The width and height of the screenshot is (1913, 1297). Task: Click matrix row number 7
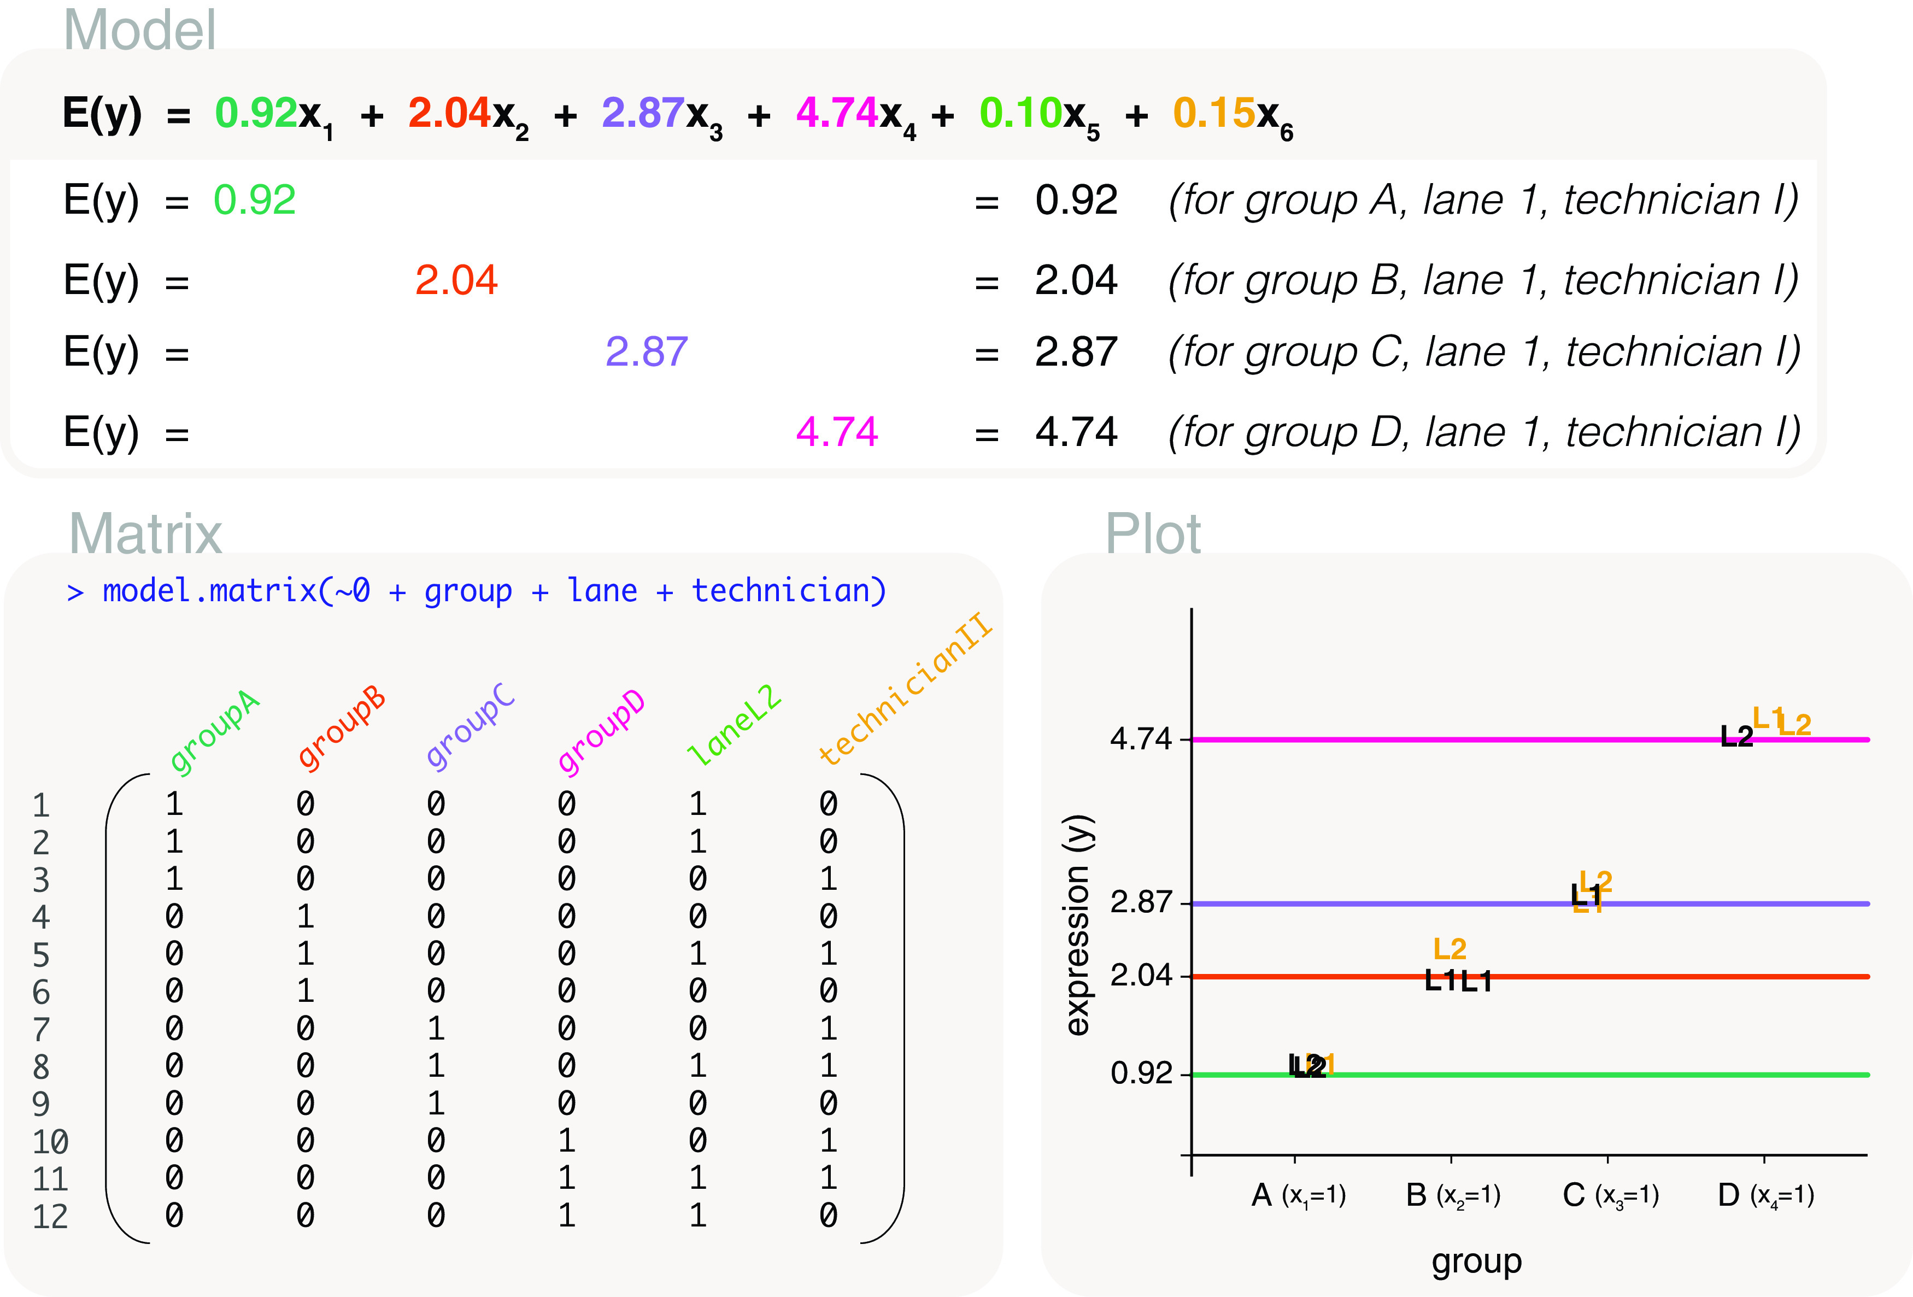point(41,1030)
